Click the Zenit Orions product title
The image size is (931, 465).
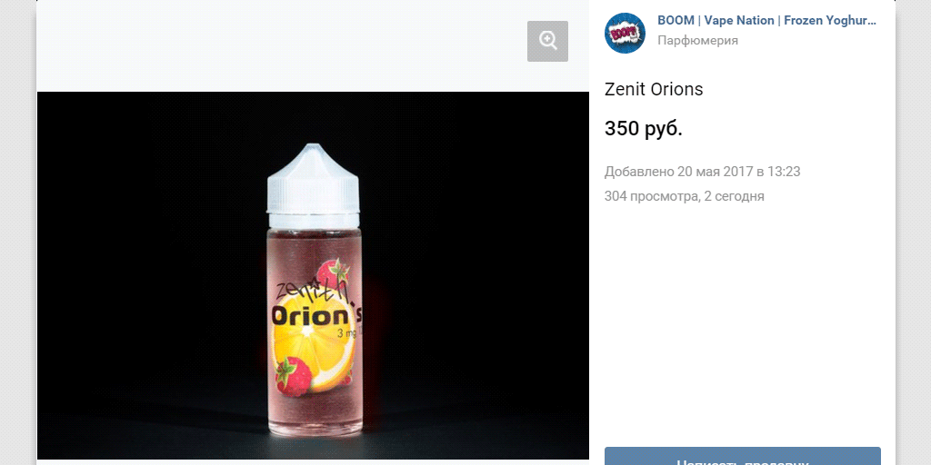[x=654, y=90]
